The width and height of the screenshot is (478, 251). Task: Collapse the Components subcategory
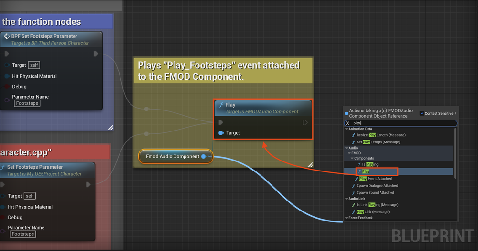point(352,158)
